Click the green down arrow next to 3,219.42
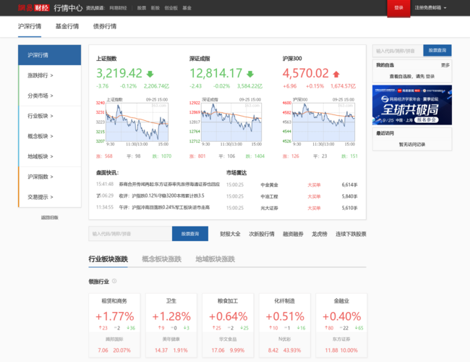Image resolution: width=470 pixels, height=362 pixels. 150,74
